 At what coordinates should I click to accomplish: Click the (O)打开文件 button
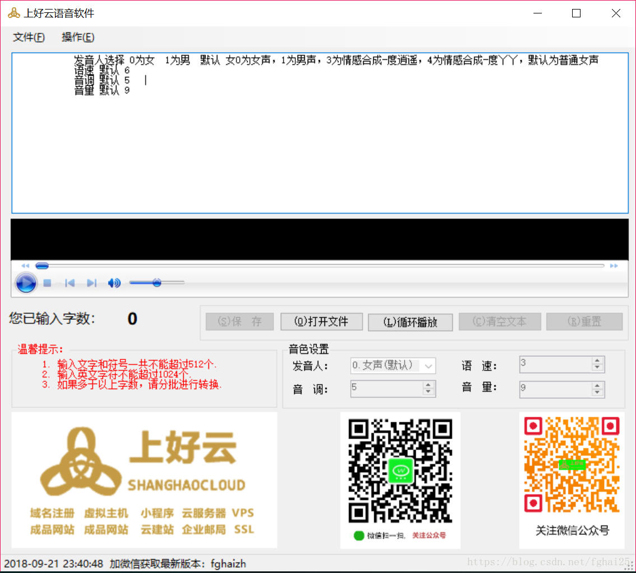321,322
